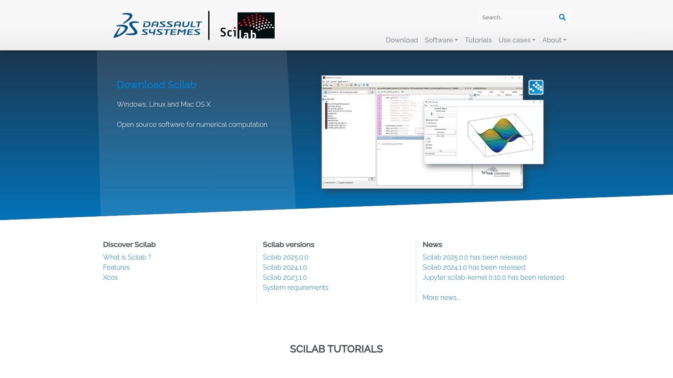Image resolution: width=673 pixels, height=378 pixels.
Task: Open the Scilab 2024.1.0 version link
Action: click(285, 267)
